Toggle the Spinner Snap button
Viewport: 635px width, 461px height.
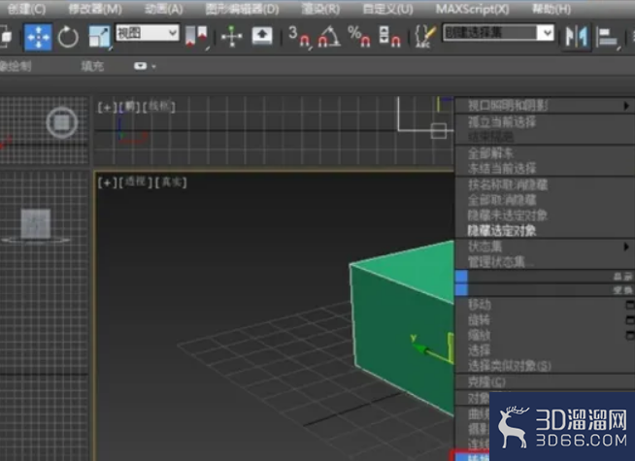click(389, 37)
